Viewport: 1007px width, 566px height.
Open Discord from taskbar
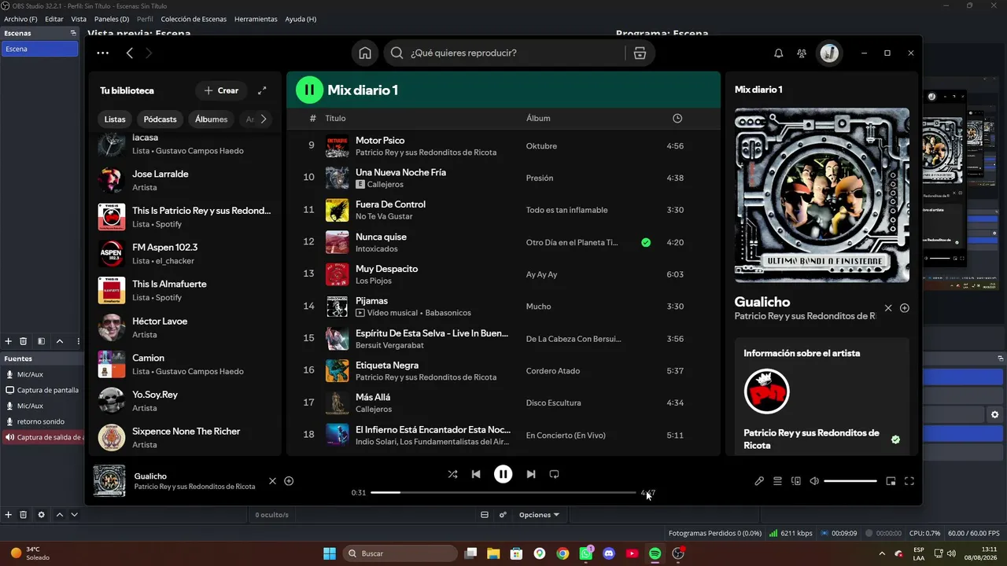608,553
